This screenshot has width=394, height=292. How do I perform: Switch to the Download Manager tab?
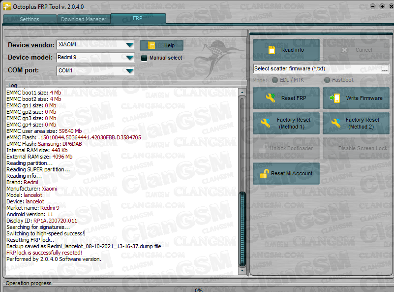click(x=84, y=19)
